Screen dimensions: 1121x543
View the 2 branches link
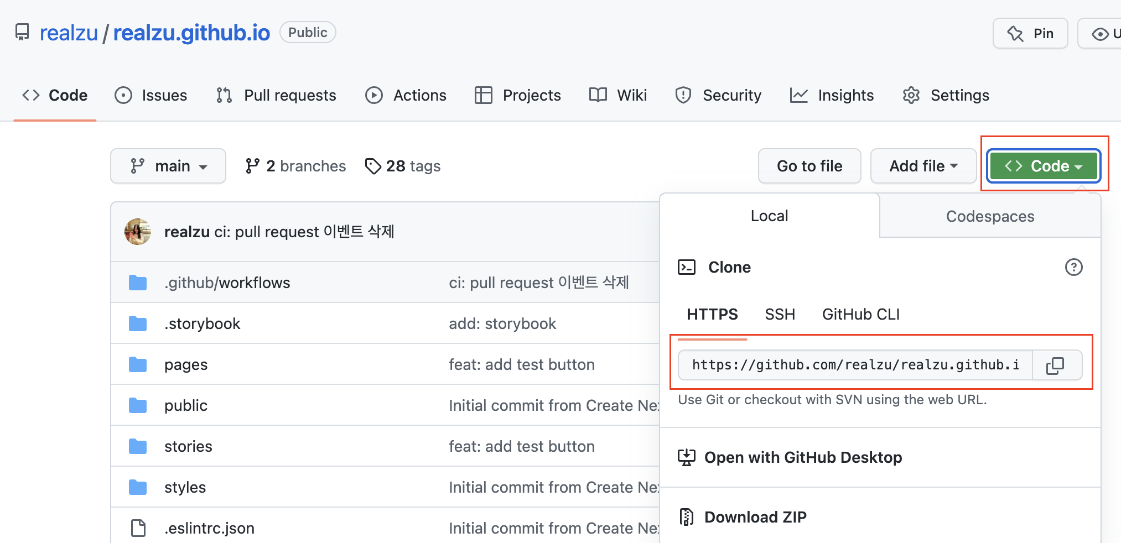click(x=295, y=166)
